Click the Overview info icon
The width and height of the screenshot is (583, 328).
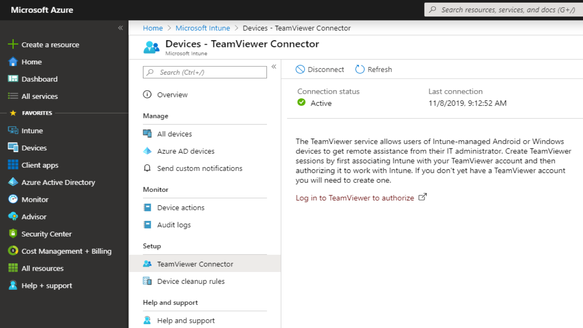(x=147, y=95)
